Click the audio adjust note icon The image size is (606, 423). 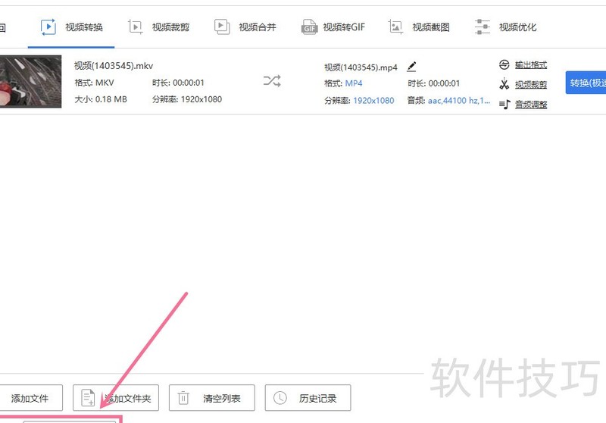pyautogui.click(x=504, y=105)
